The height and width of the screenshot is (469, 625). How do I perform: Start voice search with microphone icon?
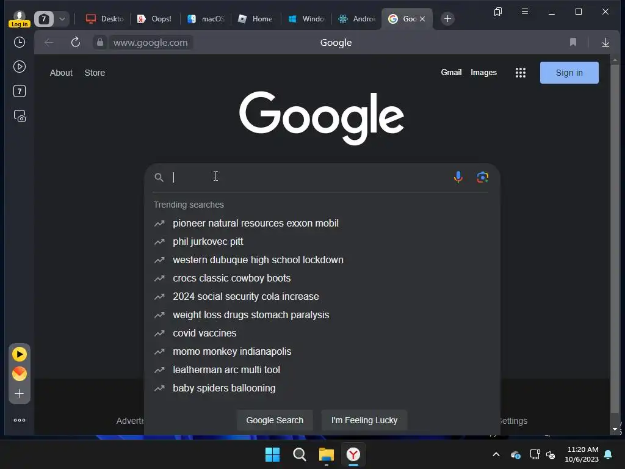458,177
